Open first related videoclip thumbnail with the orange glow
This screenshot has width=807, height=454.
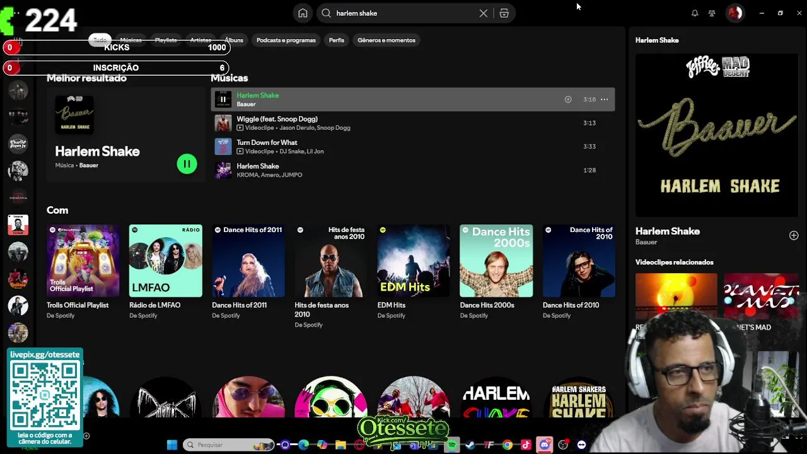[x=676, y=296]
